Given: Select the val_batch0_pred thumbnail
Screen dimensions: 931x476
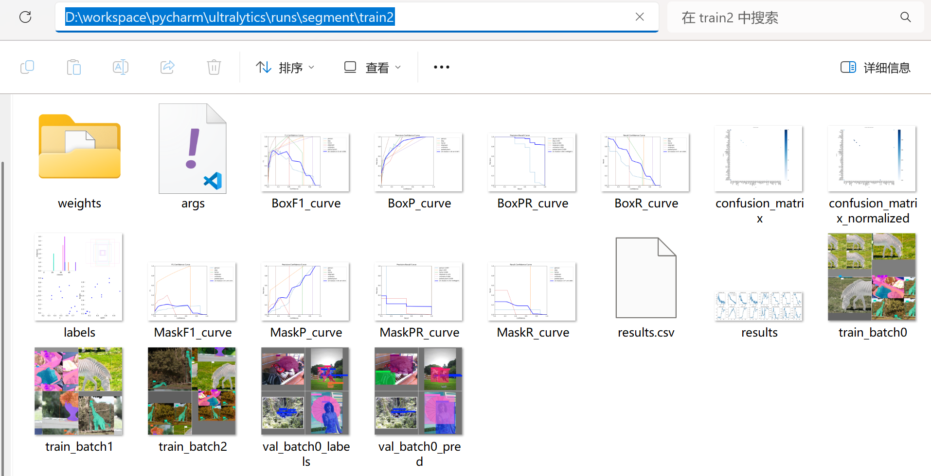Looking at the screenshot, I should point(419,391).
